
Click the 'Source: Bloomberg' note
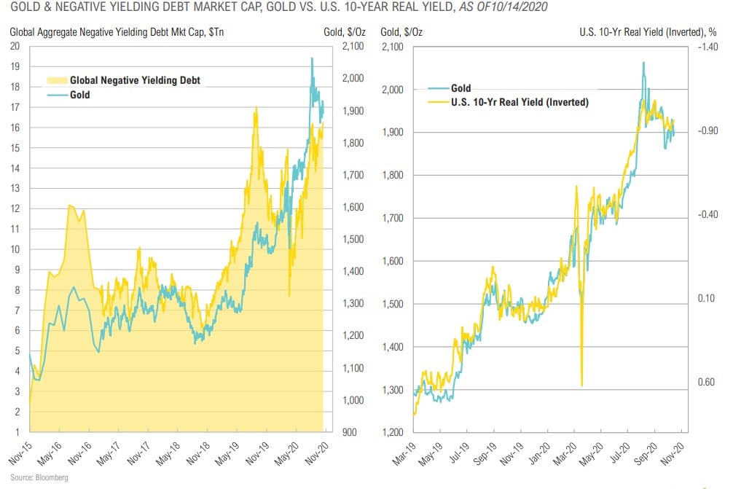point(39,477)
